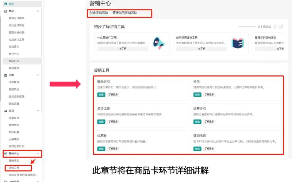Click 创建 button under 优惠券

pyautogui.click(x=101, y=149)
